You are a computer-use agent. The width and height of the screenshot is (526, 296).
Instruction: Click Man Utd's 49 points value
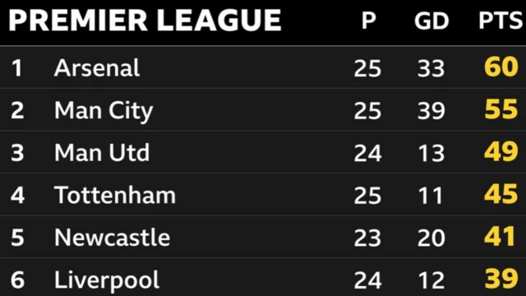coord(501,151)
